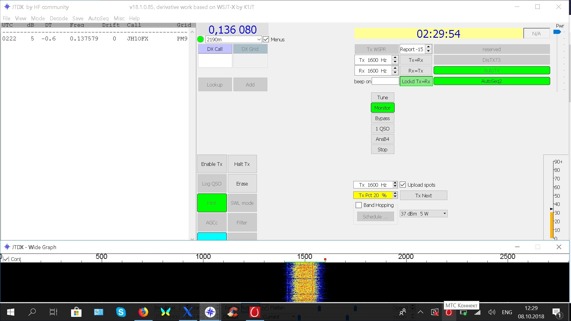This screenshot has height=321, width=571.
Task: Decrease the Rx 1600 Hz stepper
Action: 395,73
